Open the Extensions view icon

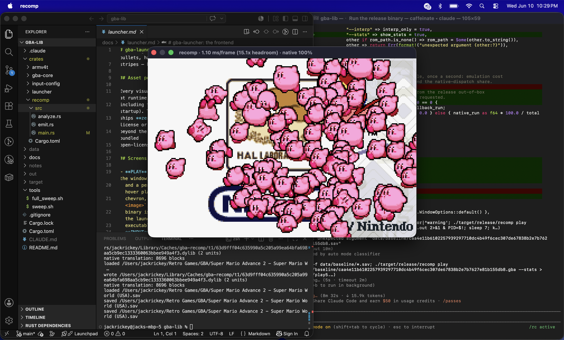pos(9,106)
